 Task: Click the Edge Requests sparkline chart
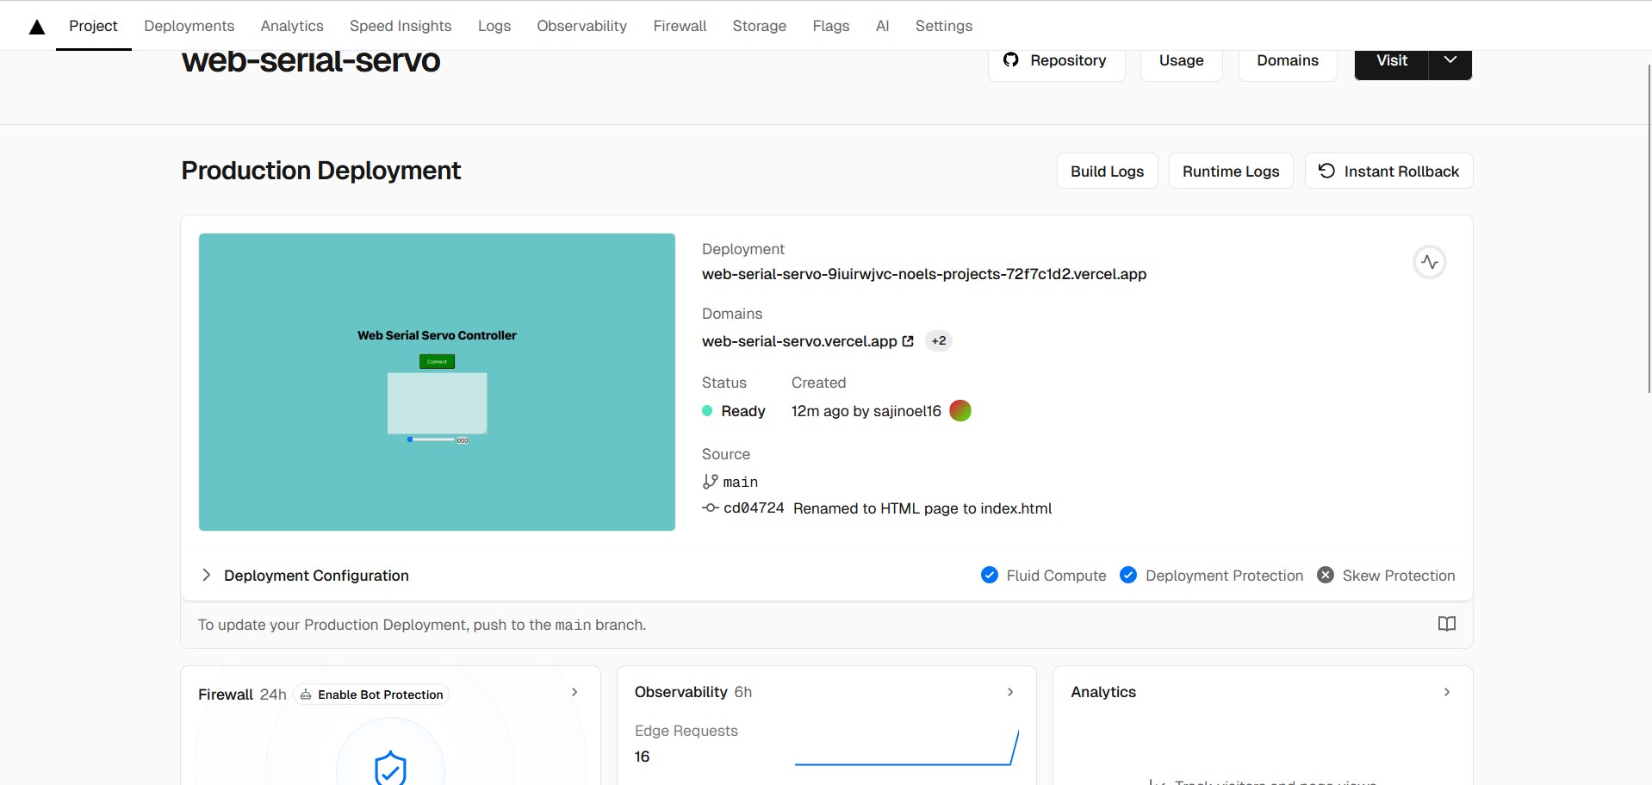[x=906, y=747]
